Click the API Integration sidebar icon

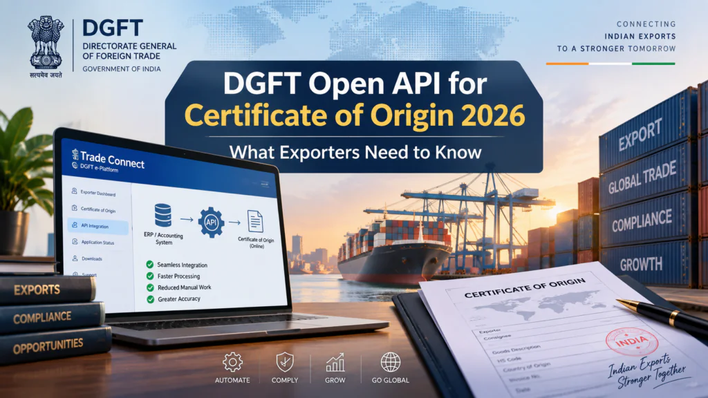(x=75, y=225)
